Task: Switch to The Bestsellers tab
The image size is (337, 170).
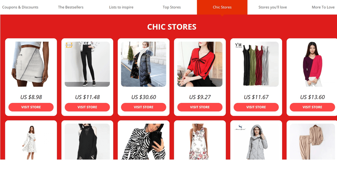Action: 71,7
